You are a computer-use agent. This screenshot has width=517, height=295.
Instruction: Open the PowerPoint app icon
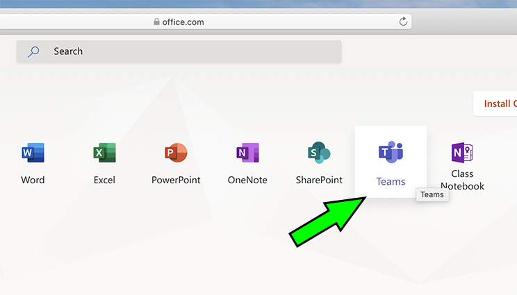coord(176,153)
